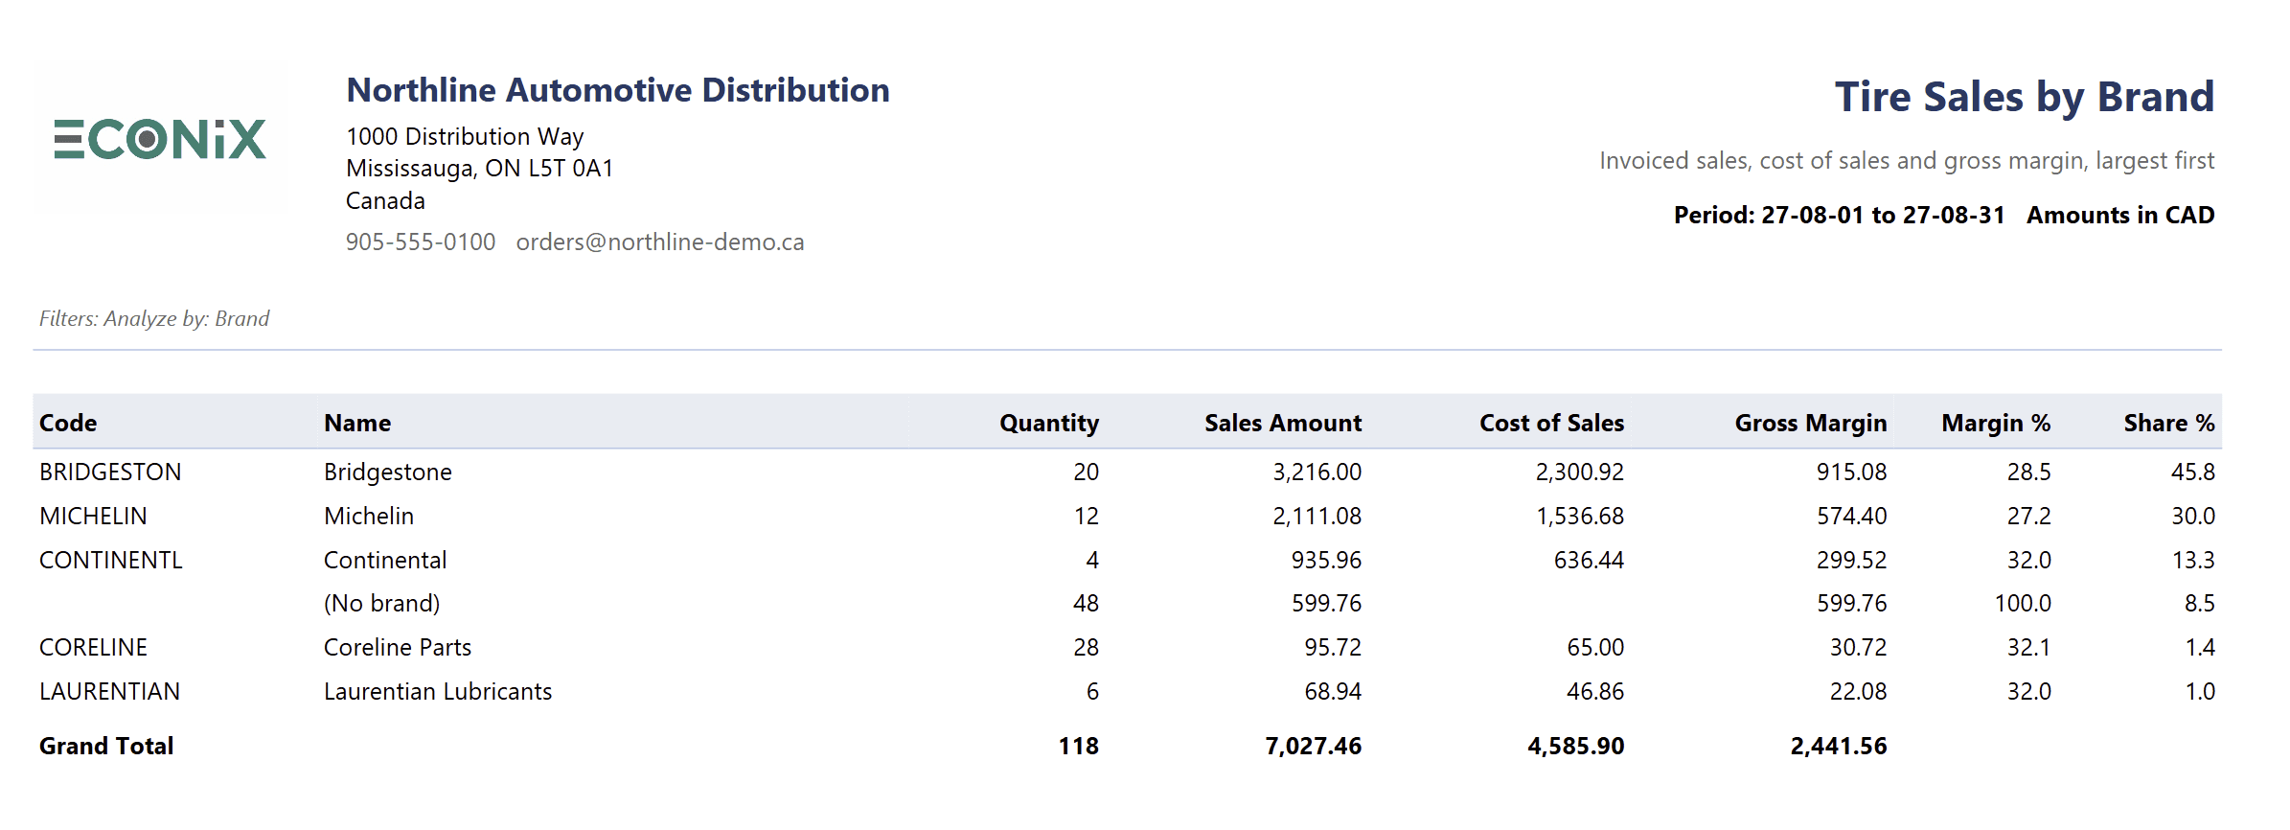Click the Tire Sales by Brand title
The height and width of the screenshot is (830, 2290).
tap(2025, 97)
